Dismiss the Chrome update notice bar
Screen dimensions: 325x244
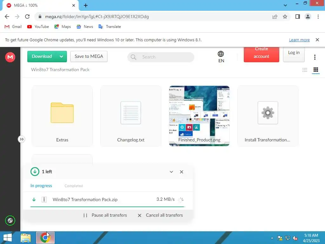point(317,40)
